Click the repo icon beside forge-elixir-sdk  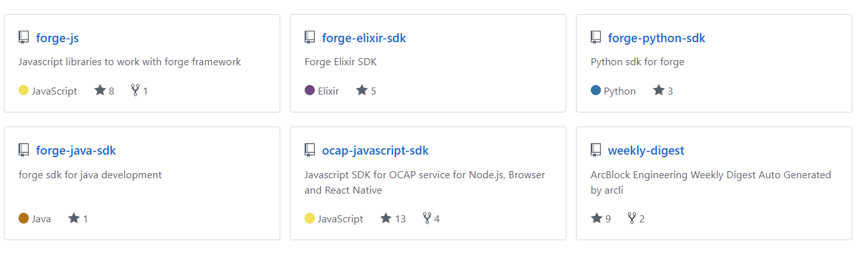click(310, 38)
